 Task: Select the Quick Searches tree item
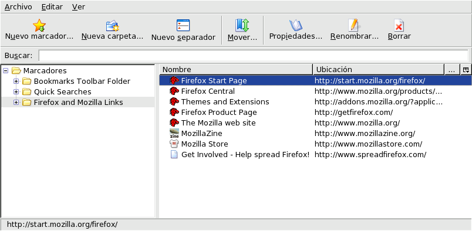click(x=63, y=91)
